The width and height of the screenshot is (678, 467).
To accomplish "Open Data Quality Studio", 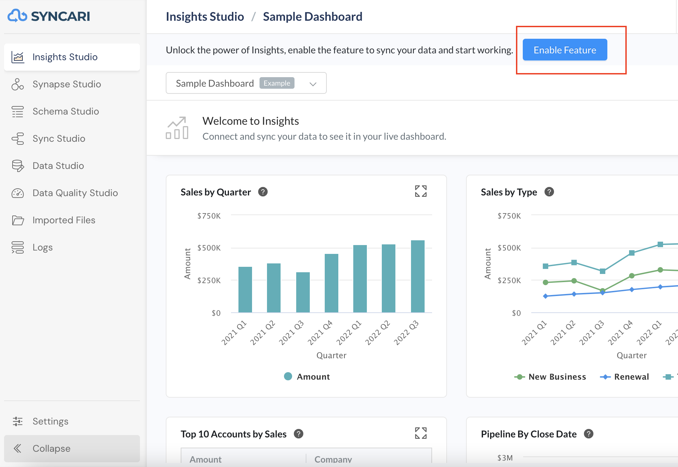I will point(72,193).
